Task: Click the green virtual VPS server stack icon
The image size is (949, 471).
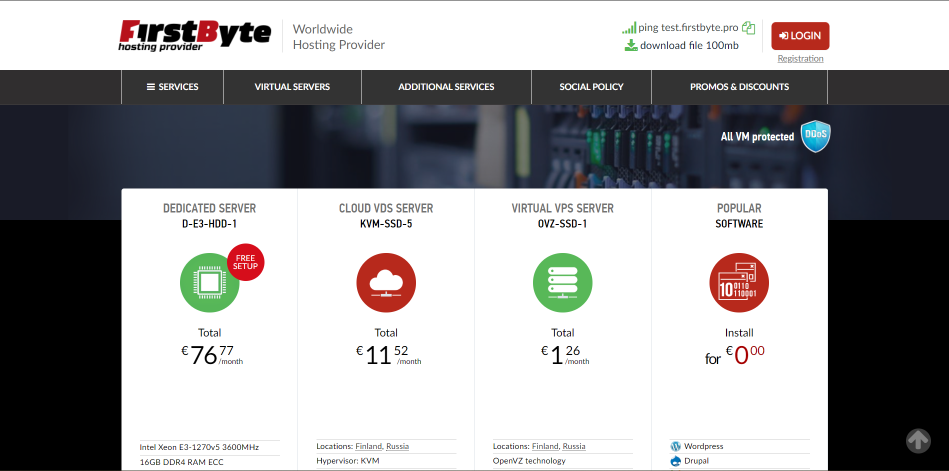Action: tap(562, 282)
